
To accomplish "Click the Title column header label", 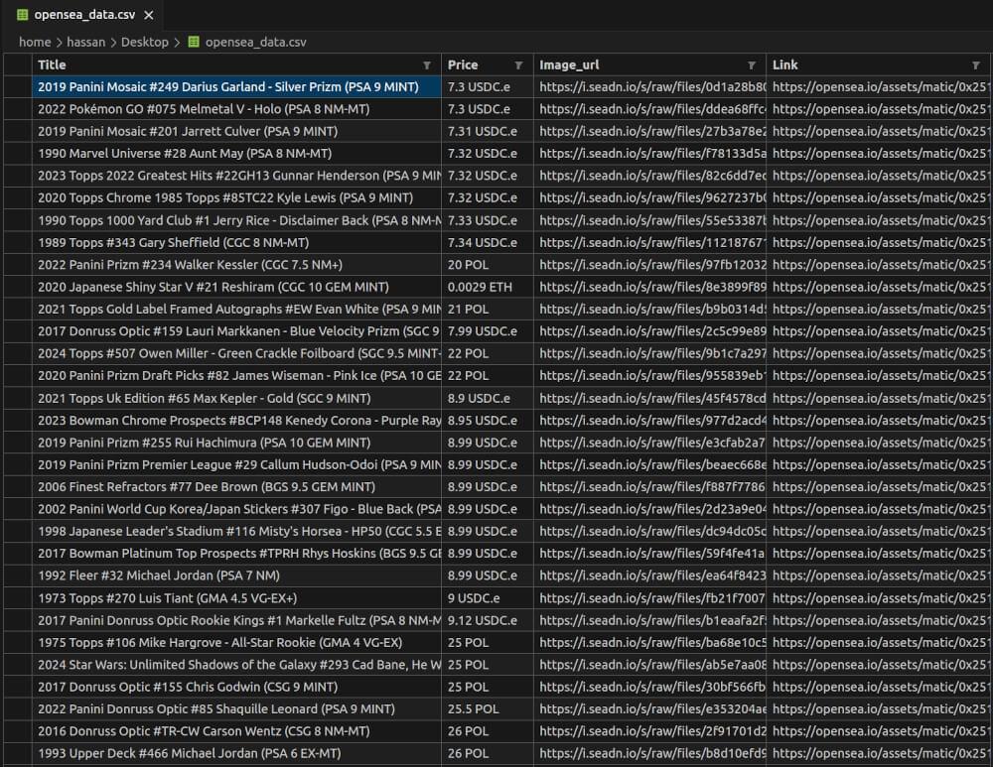I will click(53, 64).
